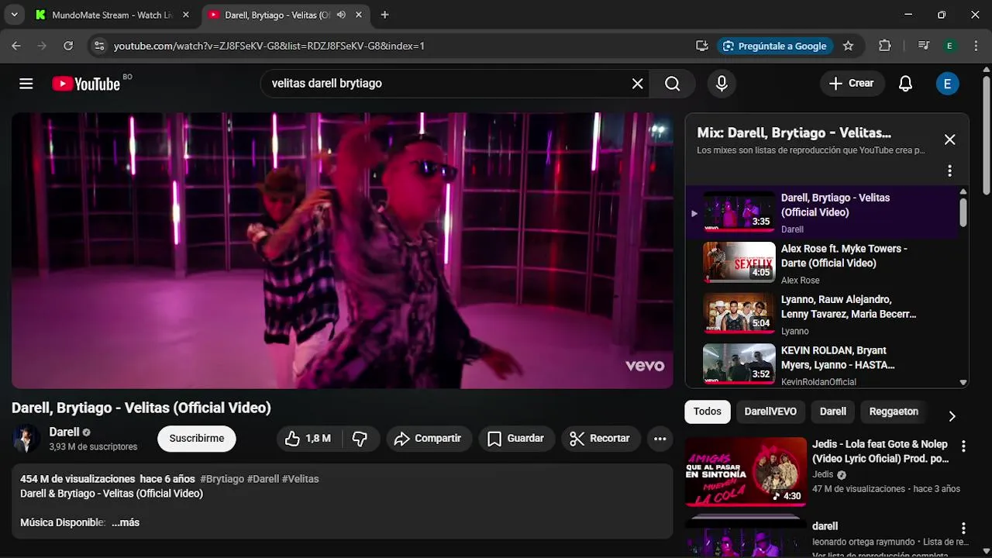
Task: Click the video player area
Action: [x=343, y=251]
